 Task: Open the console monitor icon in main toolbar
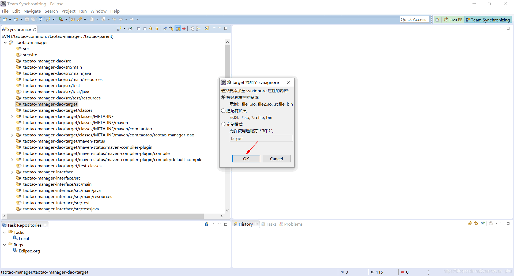(x=40, y=19)
